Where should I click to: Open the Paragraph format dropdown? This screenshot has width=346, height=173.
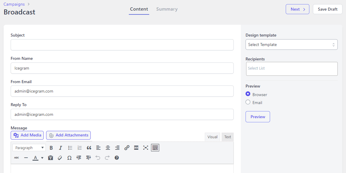pyautogui.click(x=29, y=148)
